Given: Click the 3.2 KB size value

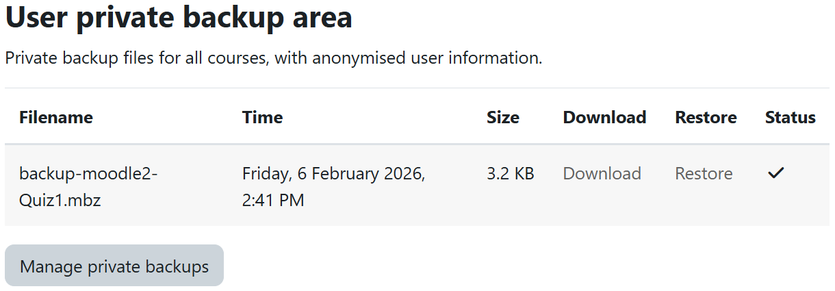Looking at the screenshot, I should tap(510, 174).
